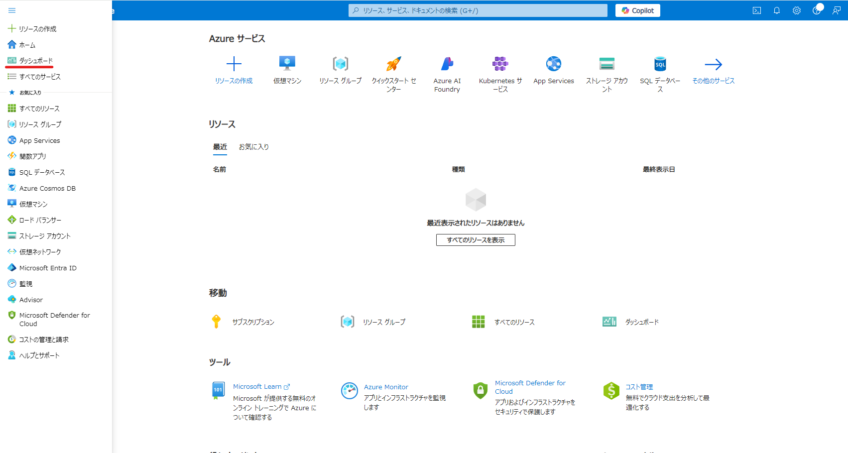Open the settings gear in the top bar
The image size is (848, 453).
coord(797,10)
